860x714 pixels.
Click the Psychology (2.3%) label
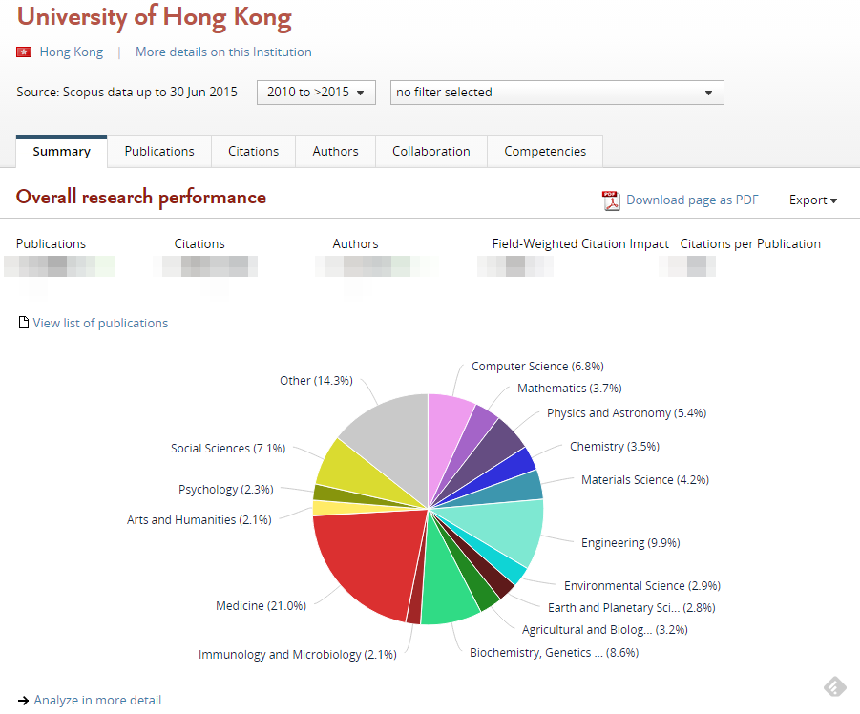tap(226, 489)
